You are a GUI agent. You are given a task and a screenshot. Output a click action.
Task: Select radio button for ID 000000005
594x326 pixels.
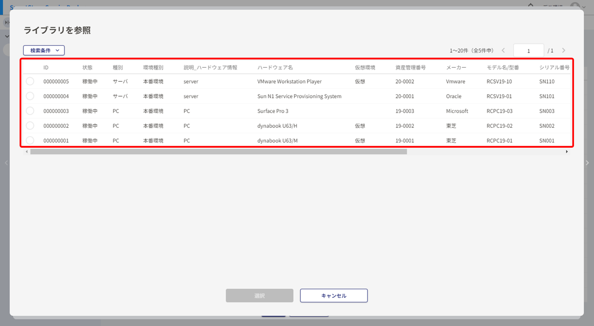coord(30,81)
